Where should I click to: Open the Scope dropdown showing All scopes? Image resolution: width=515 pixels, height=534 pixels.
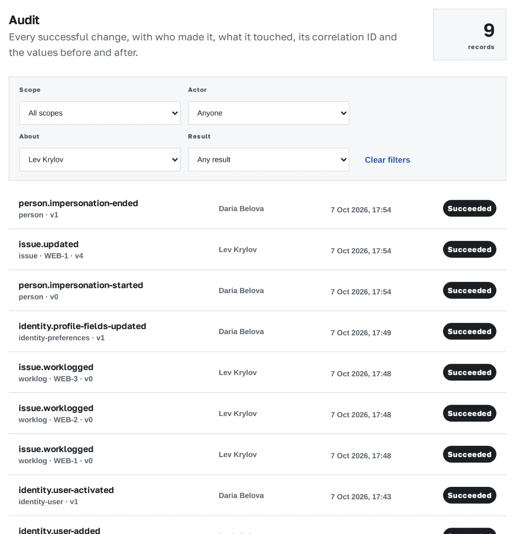pyautogui.click(x=100, y=113)
